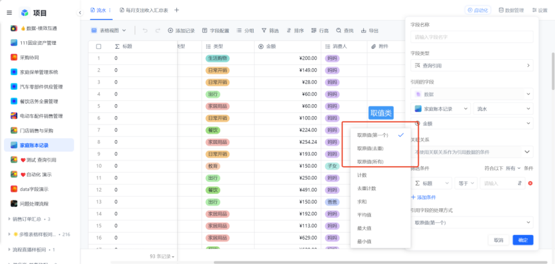The image size is (555, 264).
Task: Click the blue cube project logo
Action: [24, 13]
